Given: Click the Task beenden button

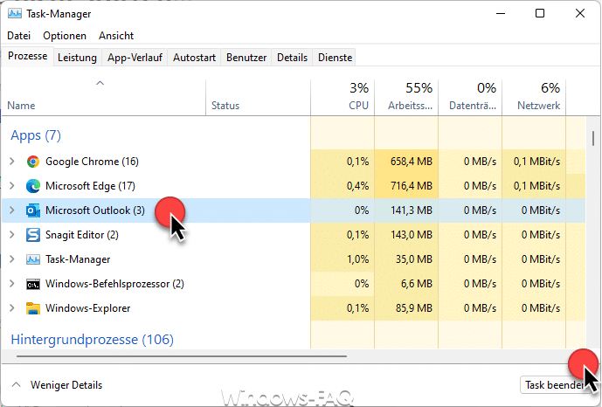Looking at the screenshot, I should click(x=555, y=385).
